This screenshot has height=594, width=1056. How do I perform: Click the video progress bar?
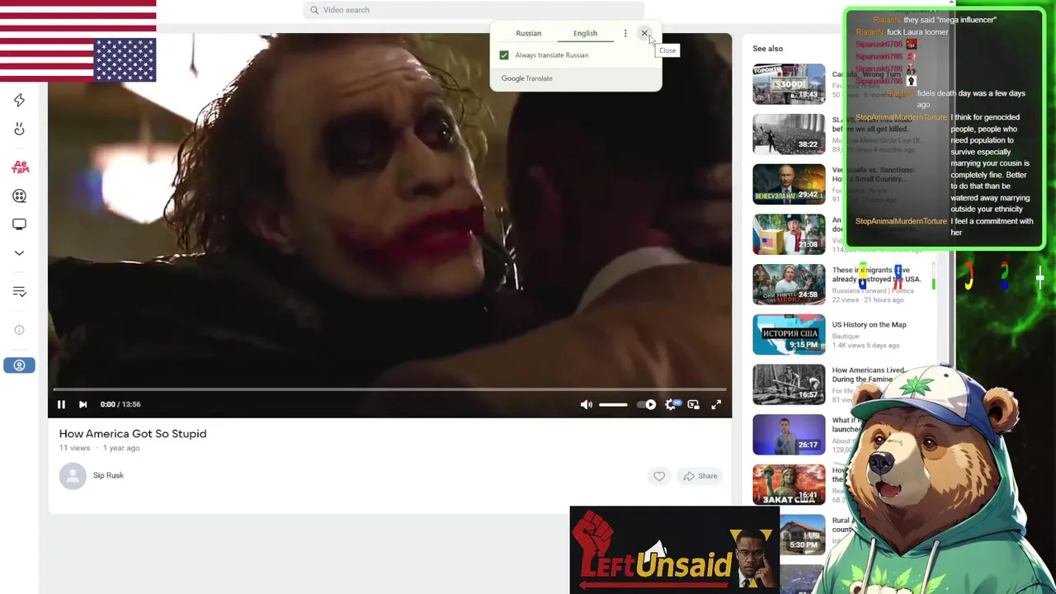(x=389, y=389)
